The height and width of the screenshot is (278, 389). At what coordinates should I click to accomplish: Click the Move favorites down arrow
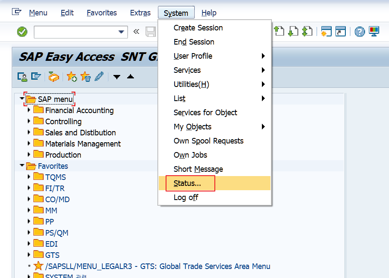tap(116, 77)
